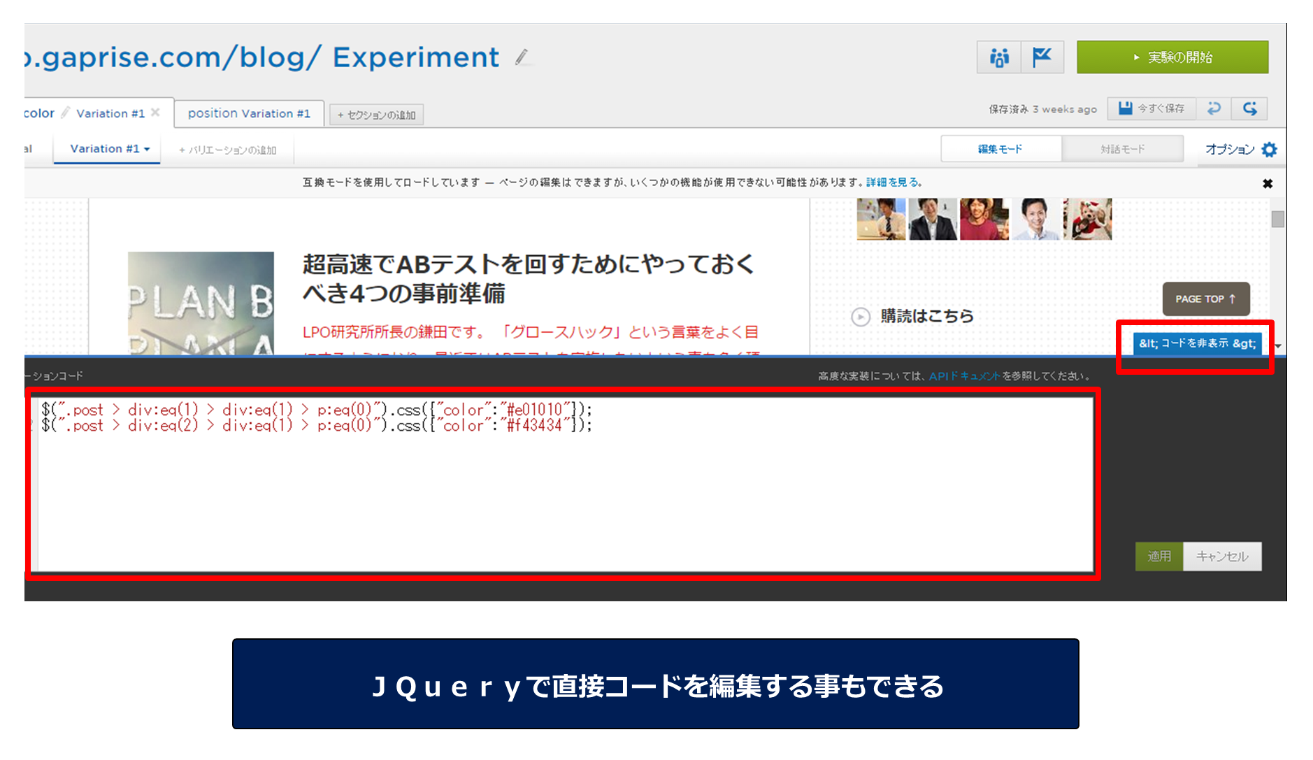Image resolution: width=1313 pixels, height=760 pixels.
Task: Edit the experiment title with the pencil icon
Action: click(x=520, y=58)
